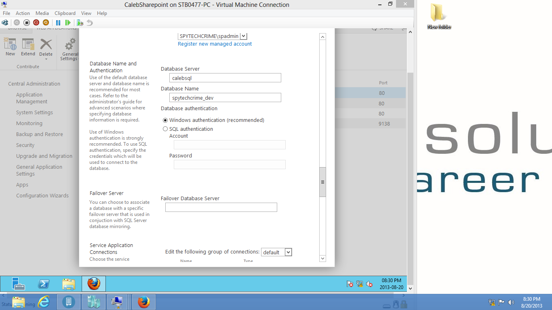Click Firefox in the VM taskbar
This screenshot has width=552, height=310.
click(x=94, y=284)
